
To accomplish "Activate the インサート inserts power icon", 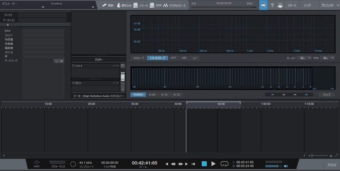I will (x=73, y=66).
